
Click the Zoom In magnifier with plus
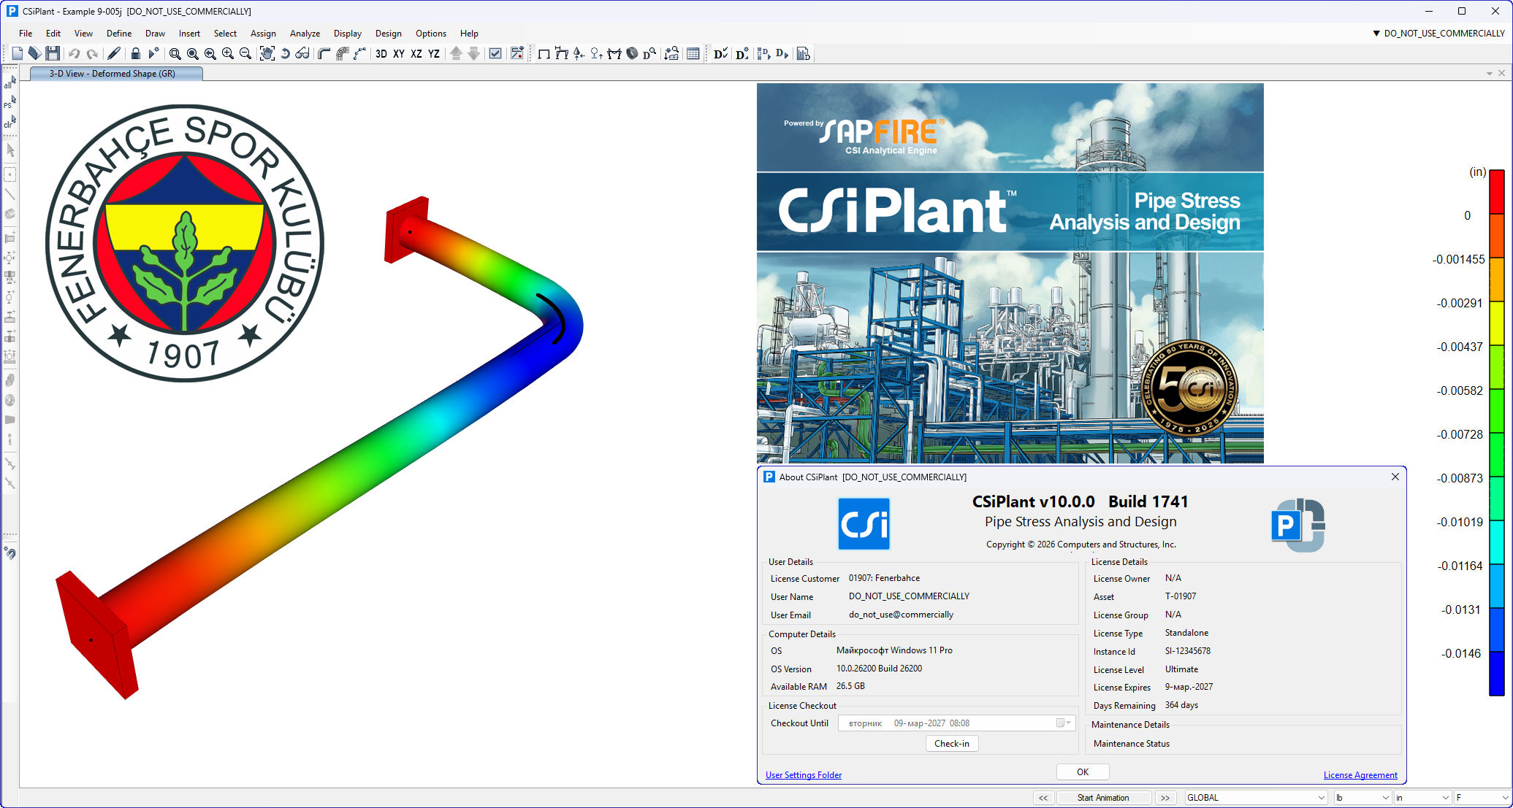pyautogui.click(x=228, y=53)
